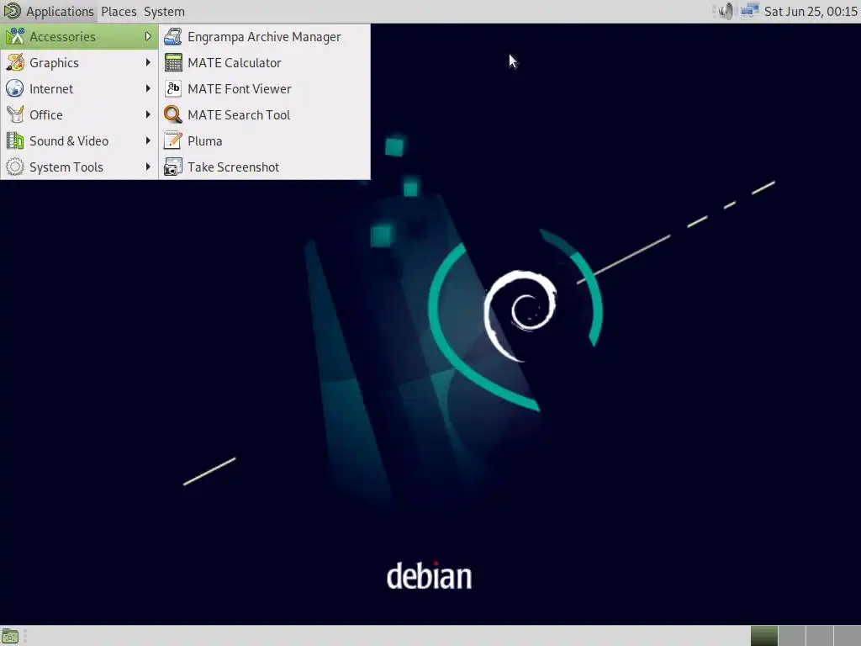Click the Show Desktop button in bottom panel

coord(10,637)
